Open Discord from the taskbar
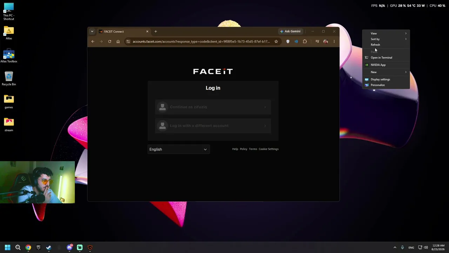This screenshot has width=449, height=253. coord(69,247)
